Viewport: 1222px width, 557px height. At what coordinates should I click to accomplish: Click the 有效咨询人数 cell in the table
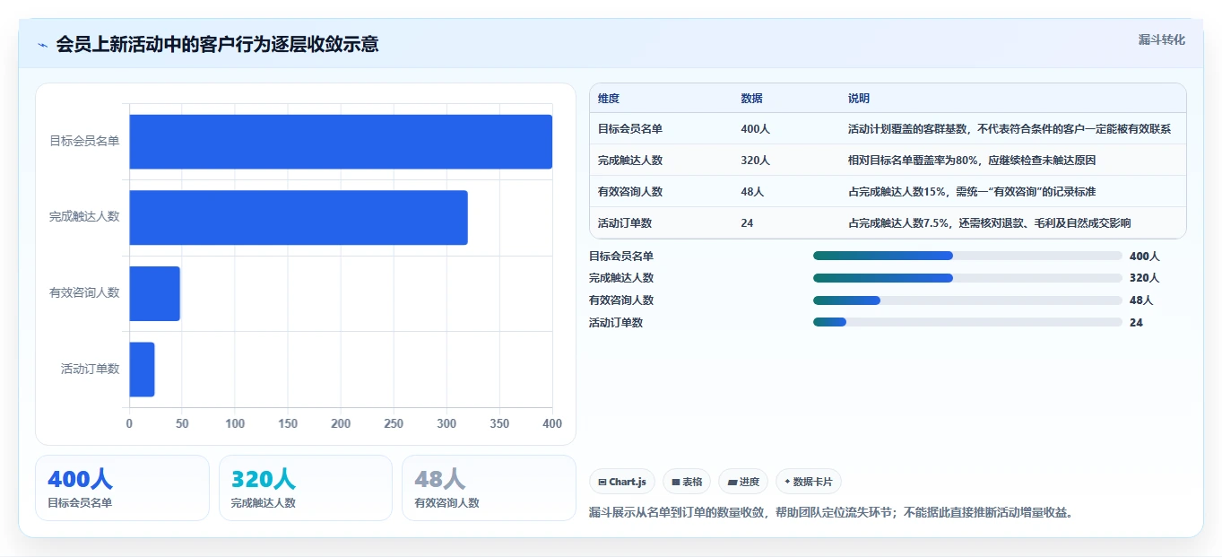click(630, 192)
